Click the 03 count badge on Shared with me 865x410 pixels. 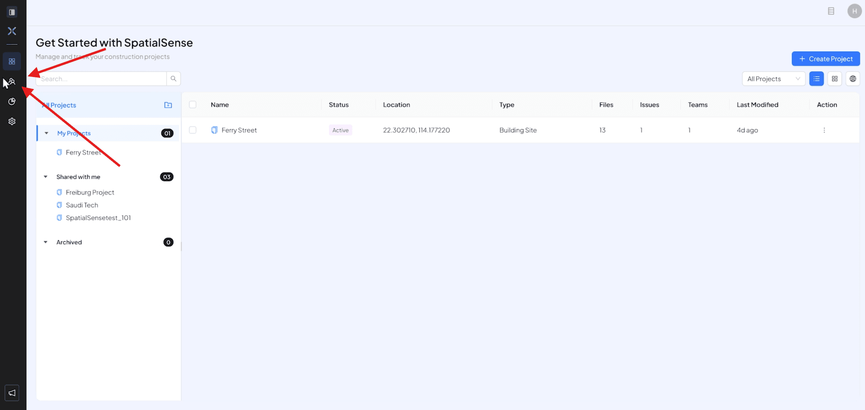click(167, 177)
